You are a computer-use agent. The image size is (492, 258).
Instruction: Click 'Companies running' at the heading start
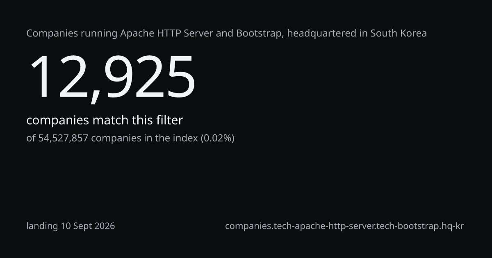click(x=72, y=33)
